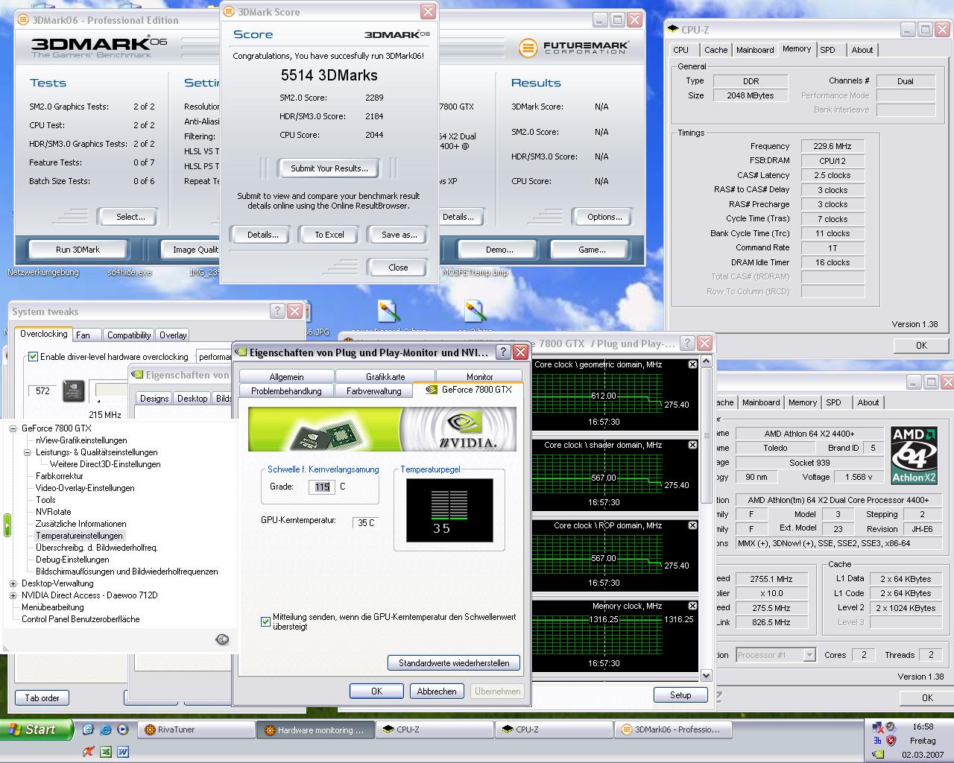954x763 pixels.
Task: Collapse the GeForce 7800 GTX tree node
Action: click(13, 428)
